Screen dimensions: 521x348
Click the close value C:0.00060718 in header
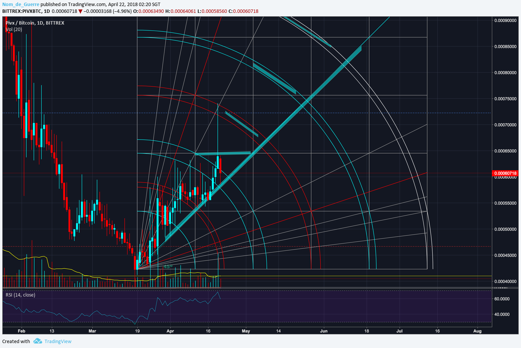243,11
